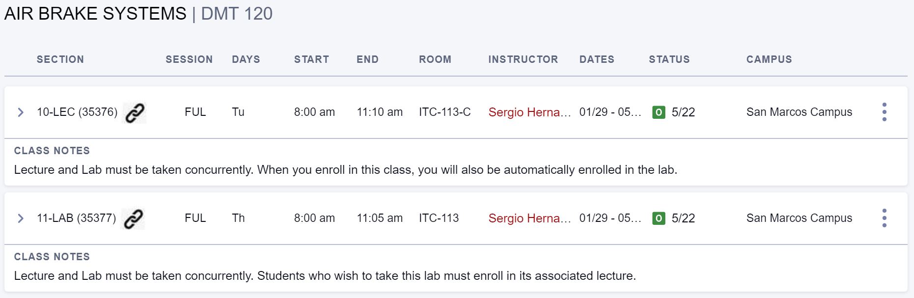Click the 01/29 - 05… dates in lab row

pyautogui.click(x=610, y=218)
